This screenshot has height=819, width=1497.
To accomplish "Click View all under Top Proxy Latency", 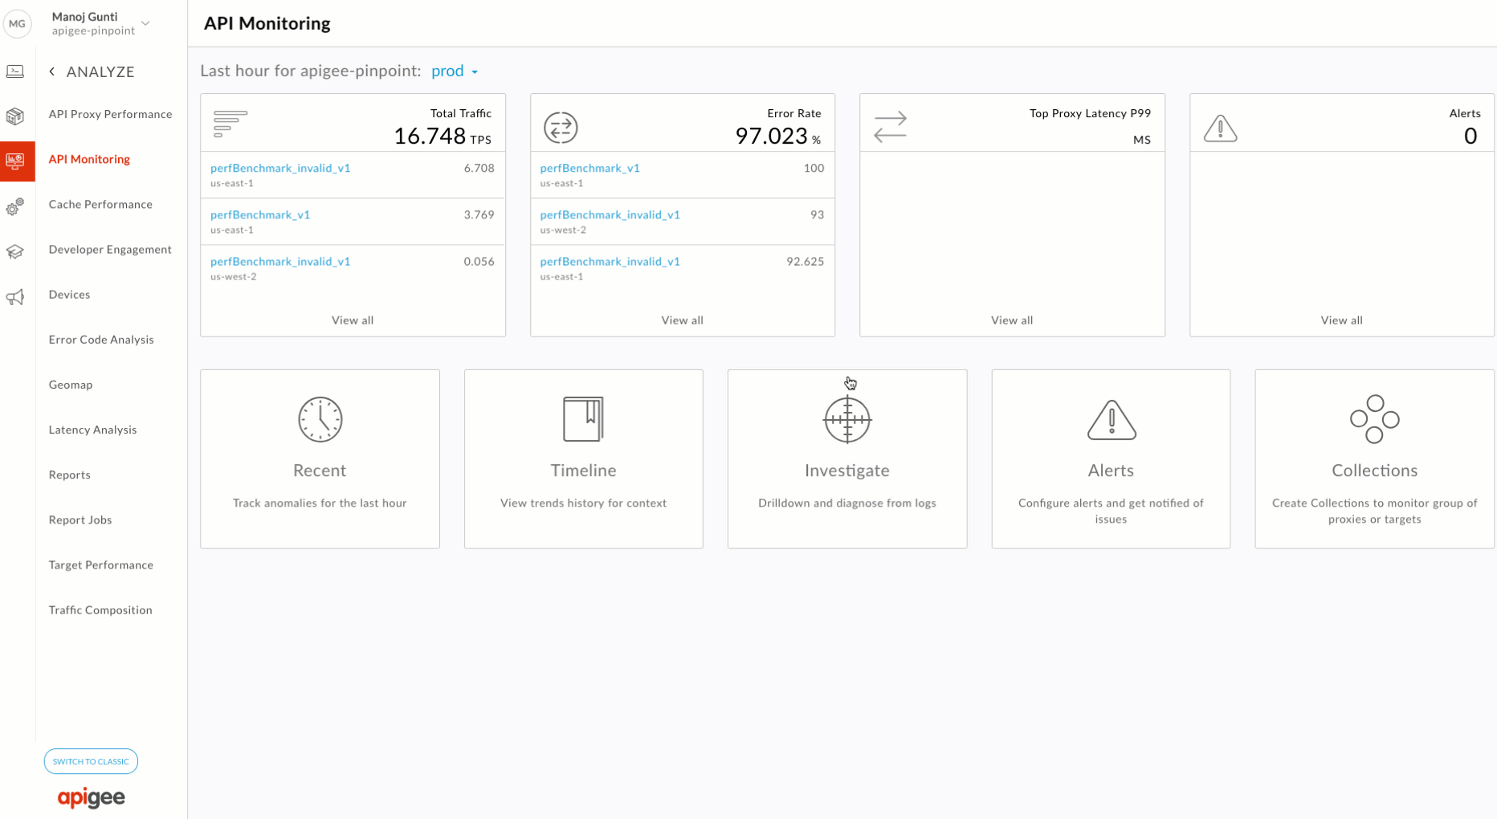I will click(x=1012, y=320).
